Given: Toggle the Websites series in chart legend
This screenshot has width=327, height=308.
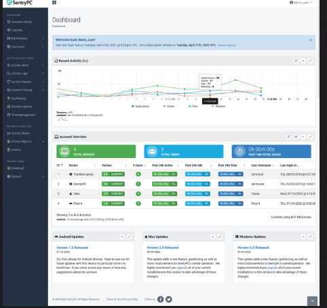Looking at the screenshot, I should (x=218, y=107).
